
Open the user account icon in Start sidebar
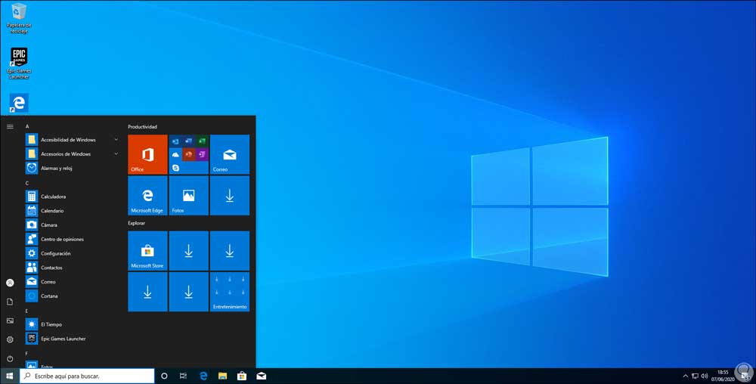click(10, 283)
